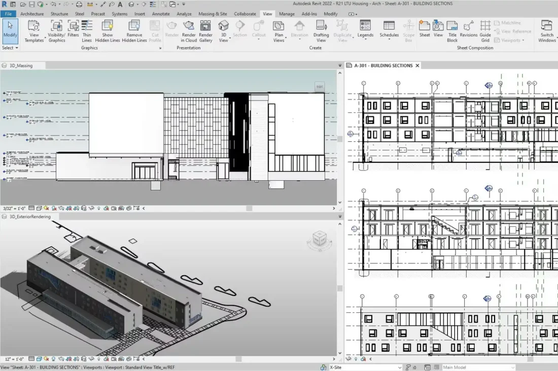The image size is (558, 371).
Task: Click the Switch Windows icon
Action: [547, 30]
